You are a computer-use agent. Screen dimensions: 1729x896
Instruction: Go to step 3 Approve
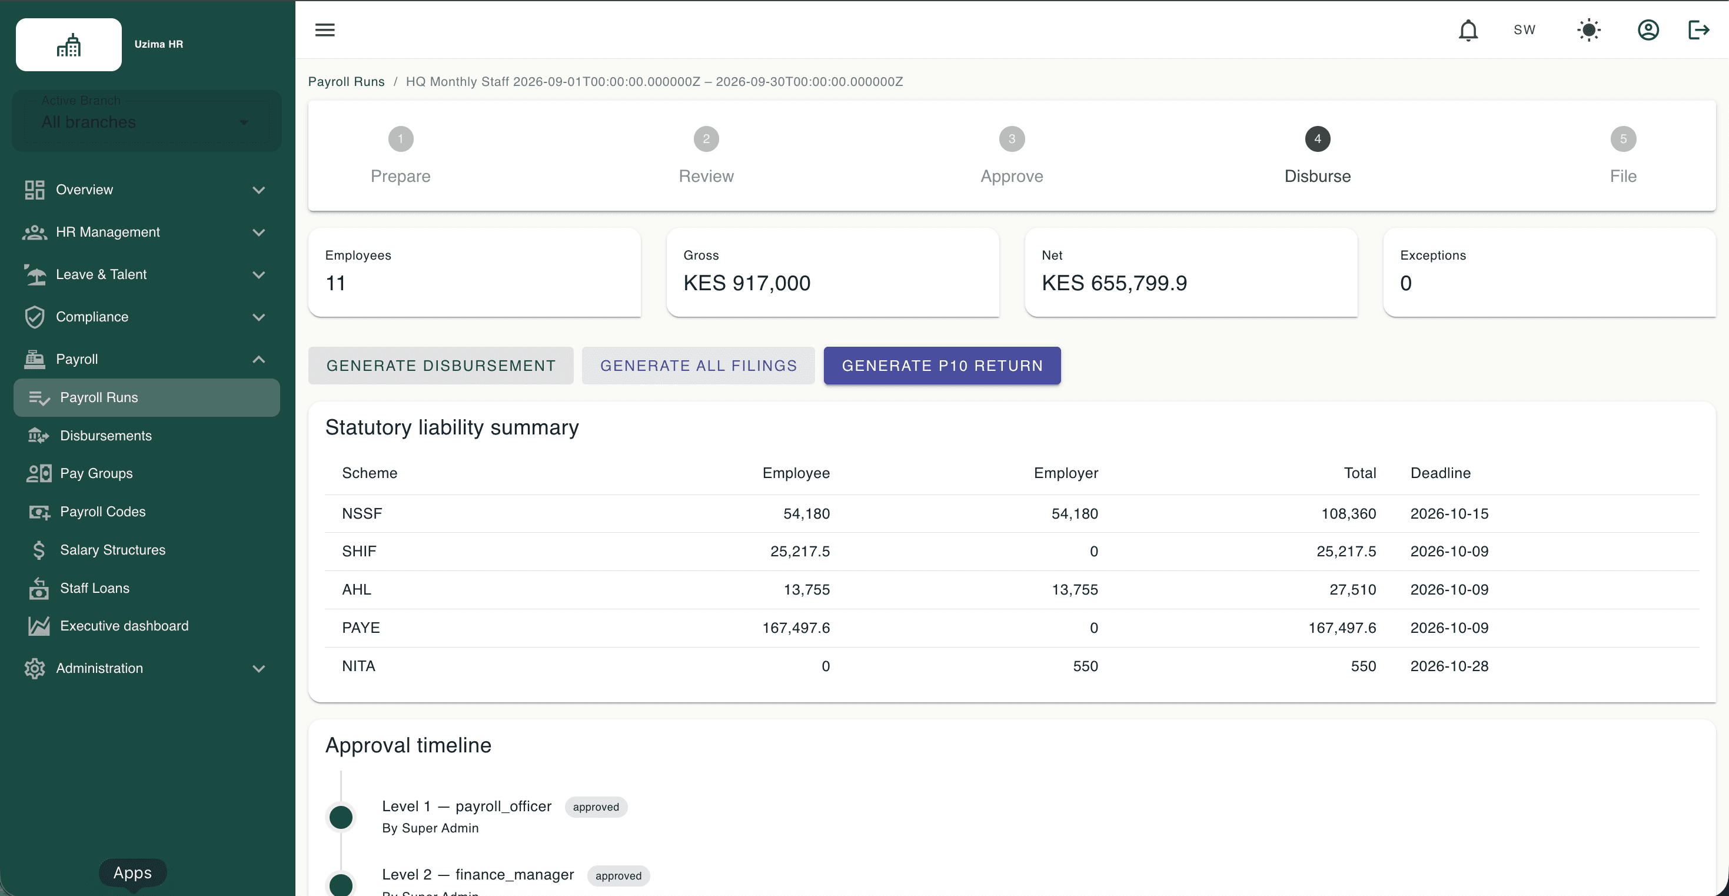1012,156
